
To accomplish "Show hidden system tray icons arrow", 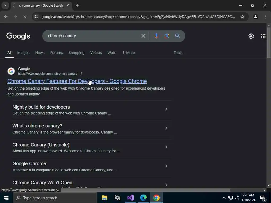I will 224,198.
